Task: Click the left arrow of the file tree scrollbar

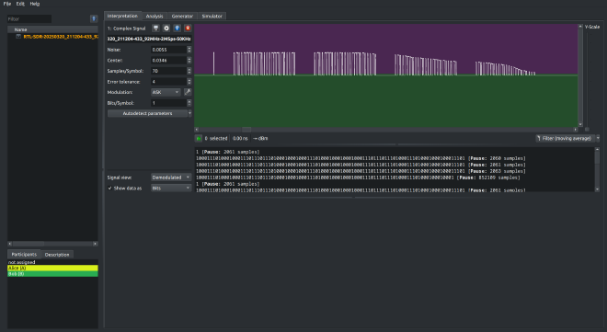Action: (x=10, y=244)
